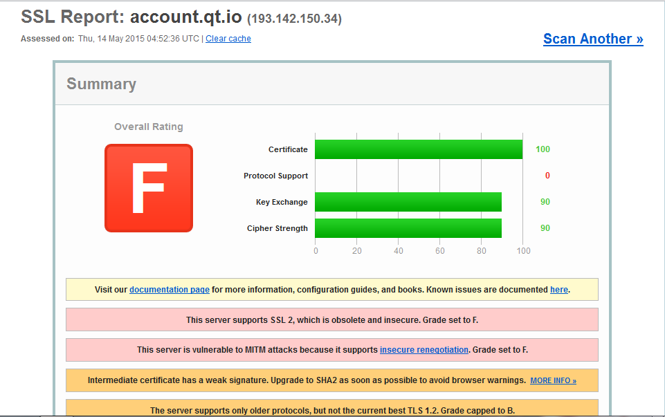
Task: Follow the known issues "here" link
Action: click(559, 290)
